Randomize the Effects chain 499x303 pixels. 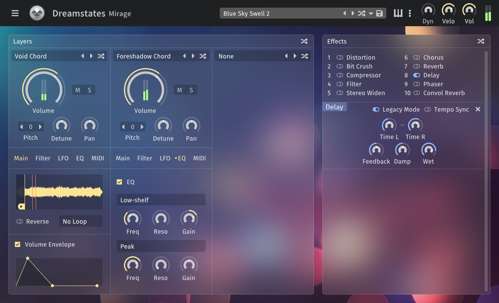(x=480, y=41)
